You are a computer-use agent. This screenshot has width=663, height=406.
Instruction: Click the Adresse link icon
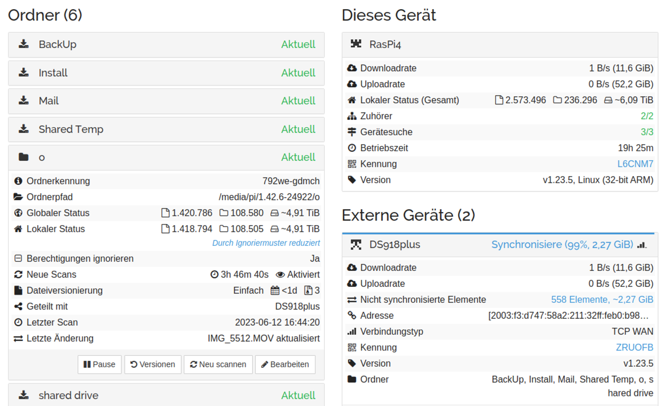point(352,315)
